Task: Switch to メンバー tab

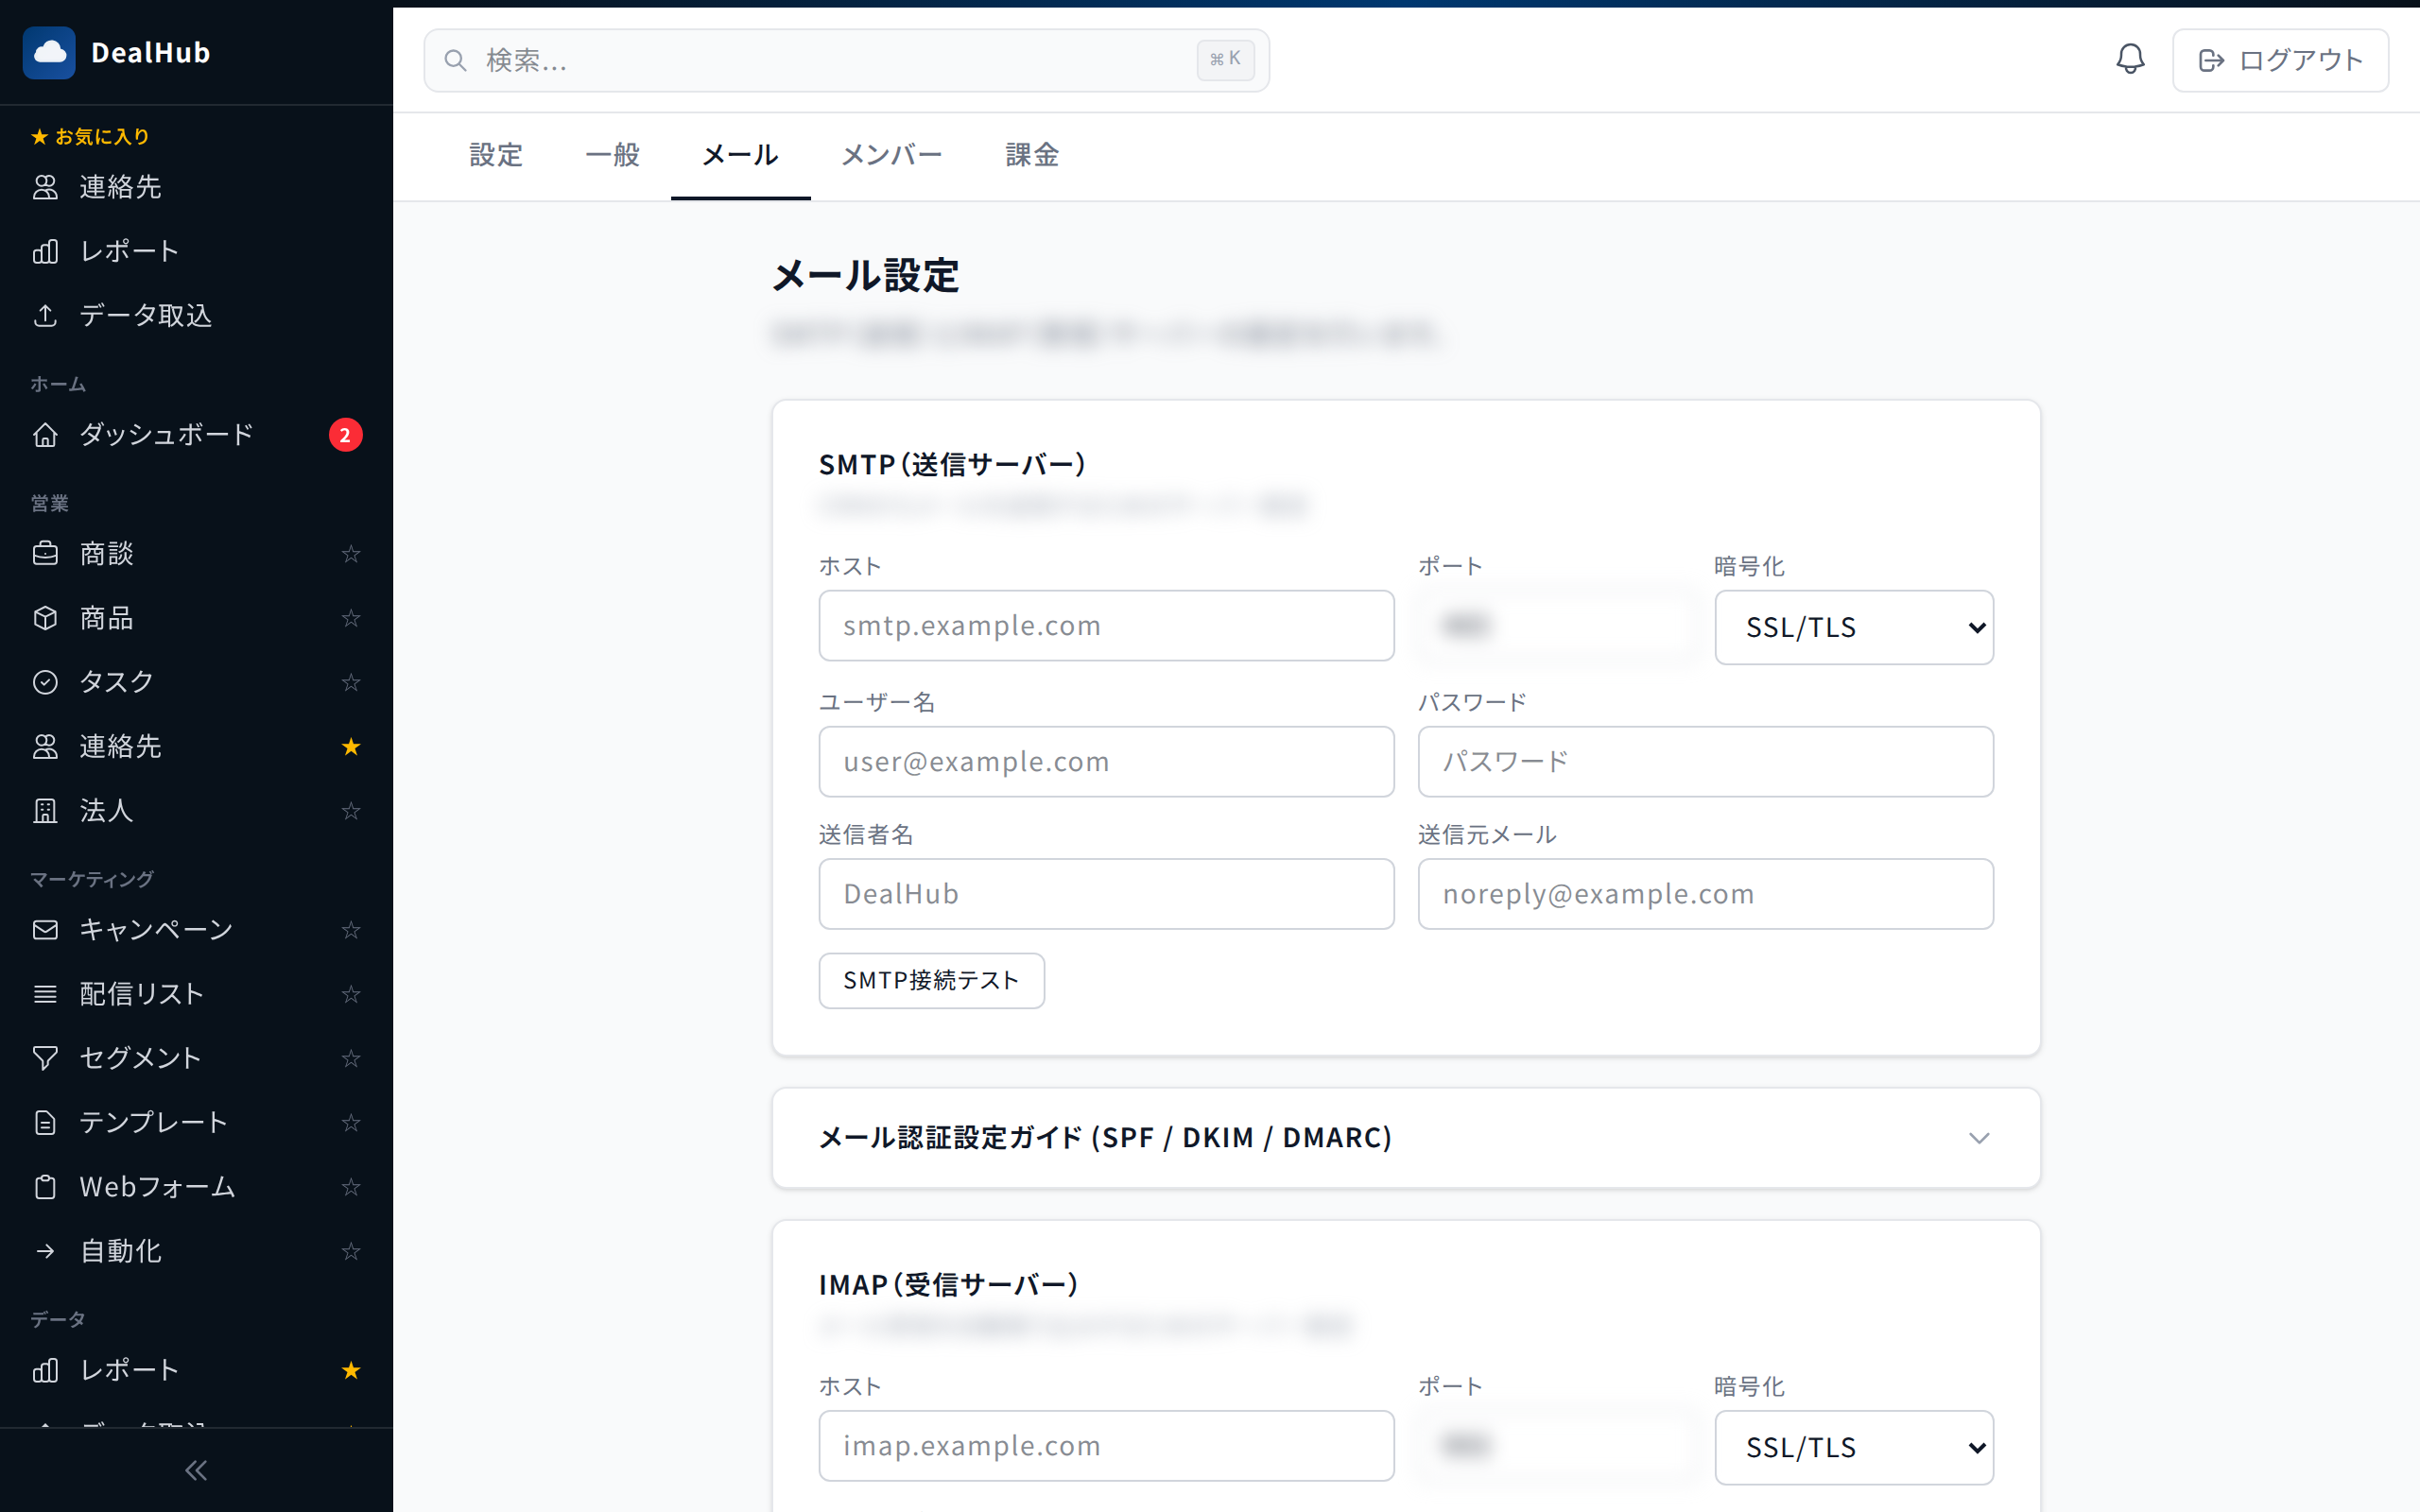Action: [x=891, y=155]
